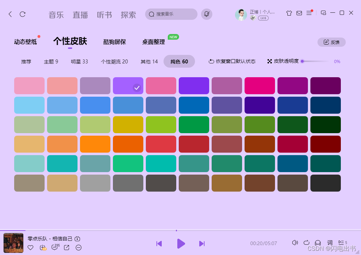Screen dimensions: 361x255
Task: Show 个性潮流 20 skin category
Action: point(114,62)
